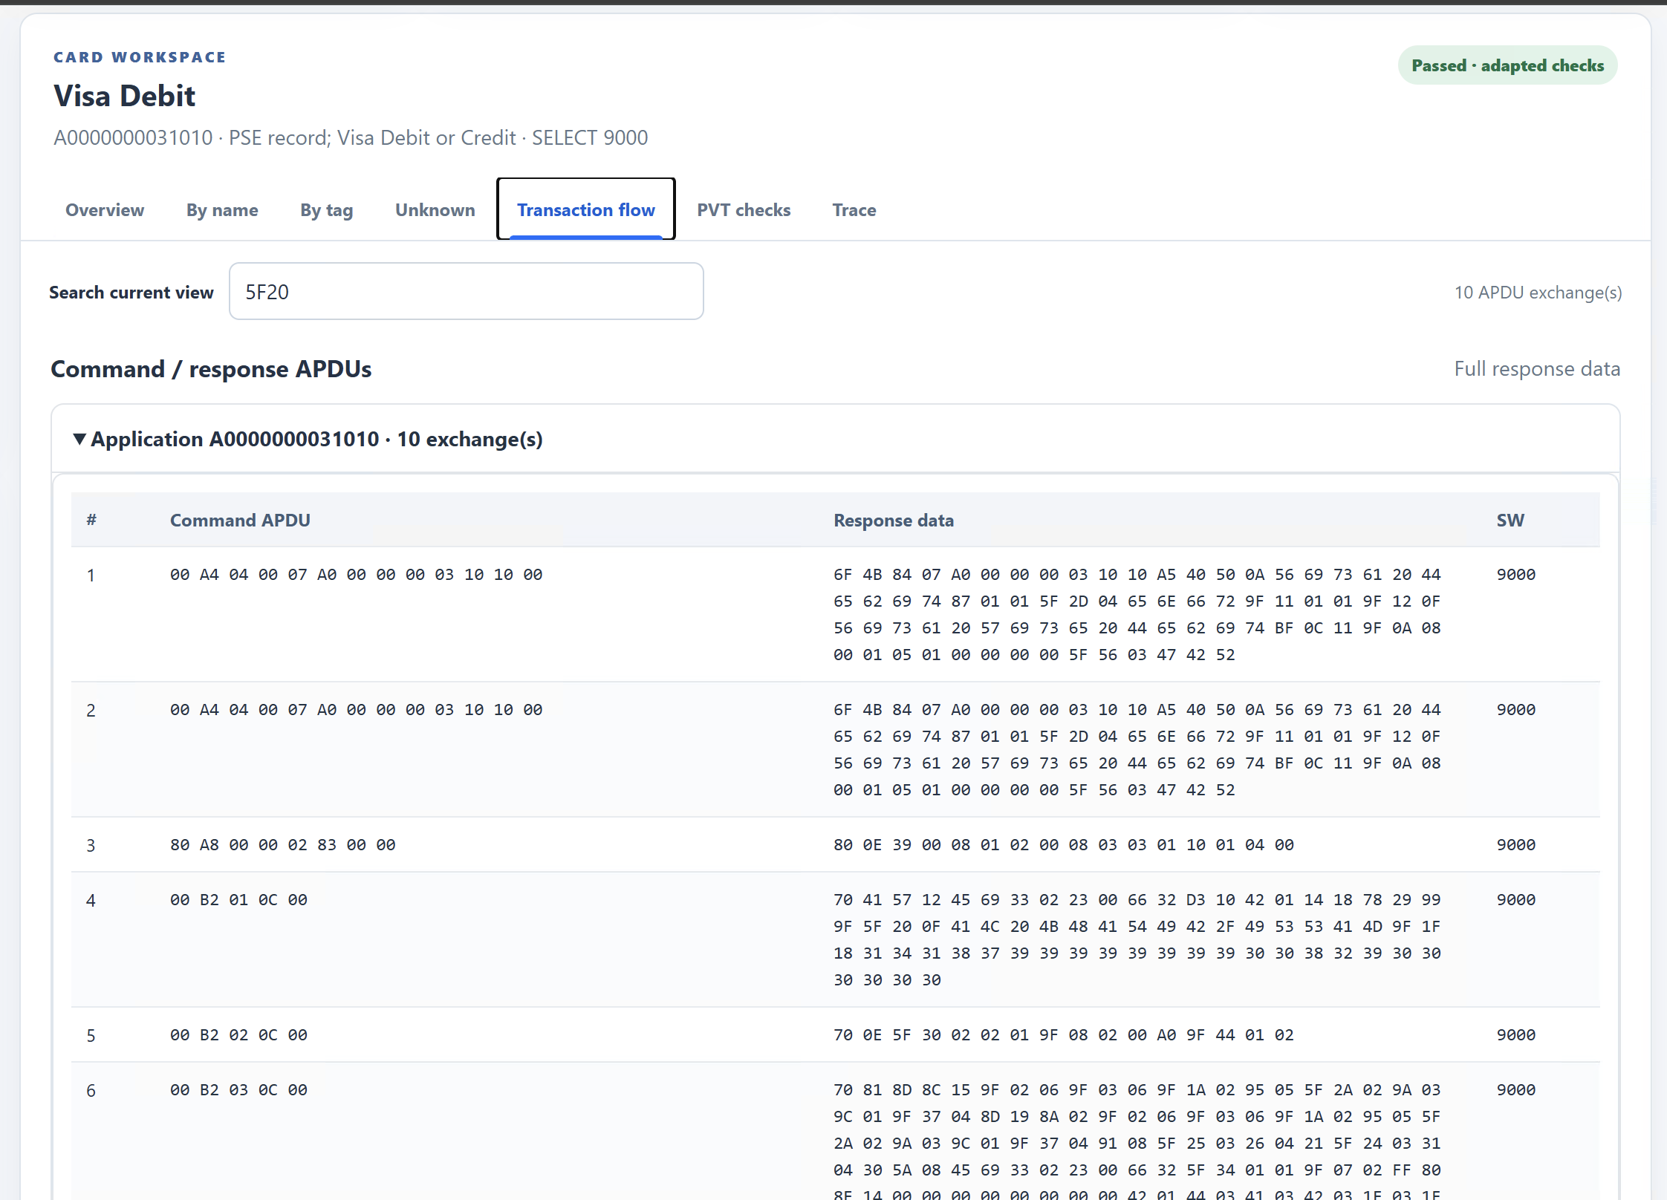
Task: Click command 00 B2 01 0C 00
Action: point(239,900)
